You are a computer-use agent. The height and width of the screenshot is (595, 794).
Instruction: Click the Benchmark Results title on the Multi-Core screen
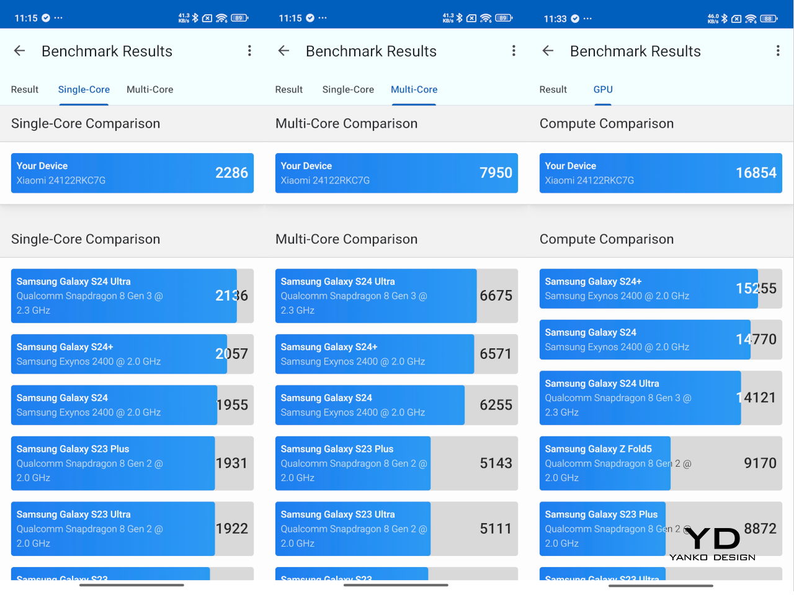(371, 51)
